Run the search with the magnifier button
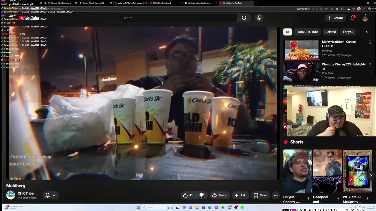 244,18
